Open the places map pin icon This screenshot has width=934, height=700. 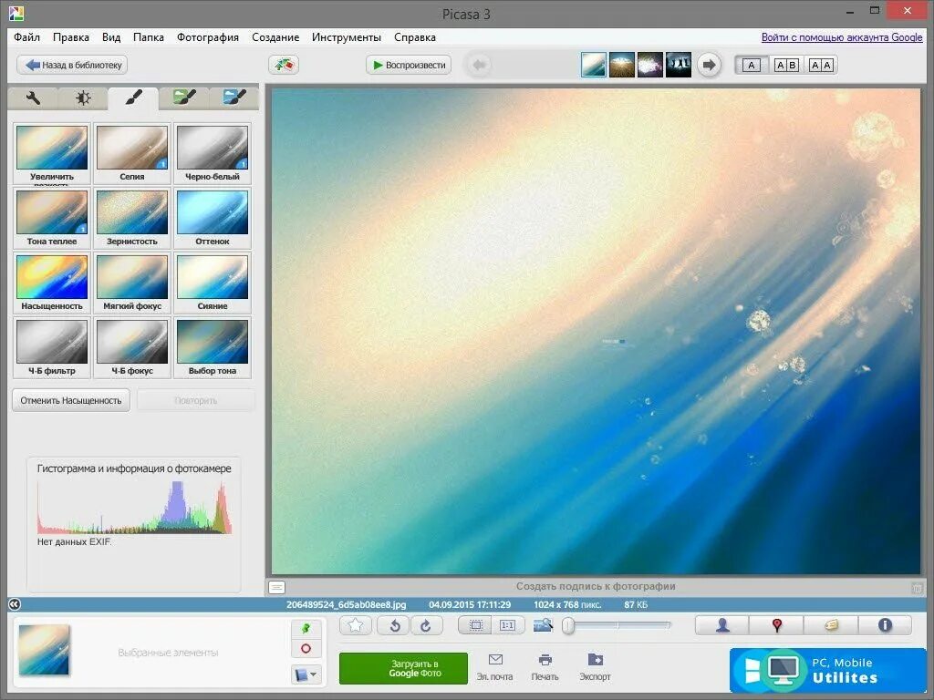pyautogui.click(x=777, y=625)
